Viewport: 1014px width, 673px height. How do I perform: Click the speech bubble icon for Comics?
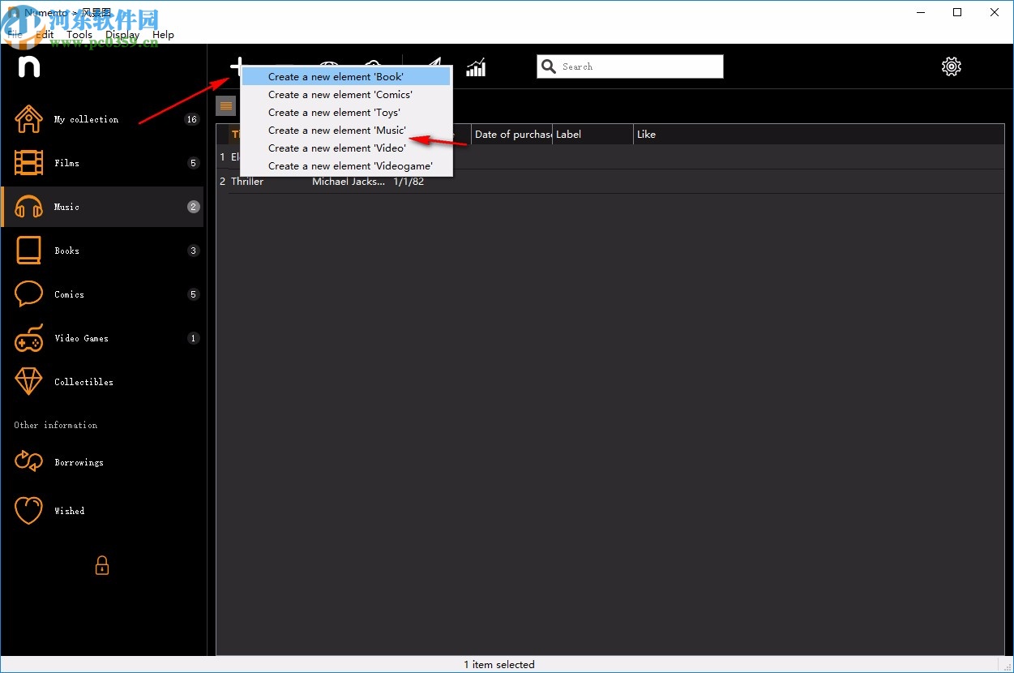(x=28, y=294)
